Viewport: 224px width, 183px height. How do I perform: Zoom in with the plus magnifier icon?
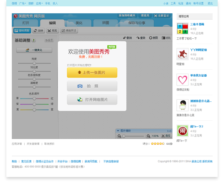(148, 136)
